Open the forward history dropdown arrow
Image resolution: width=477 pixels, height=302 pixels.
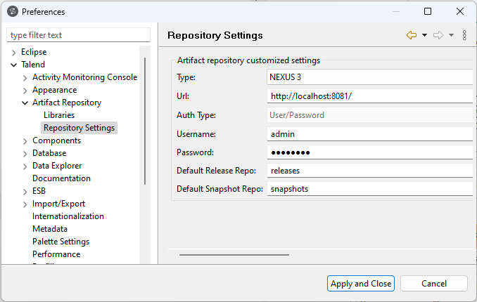click(451, 35)
